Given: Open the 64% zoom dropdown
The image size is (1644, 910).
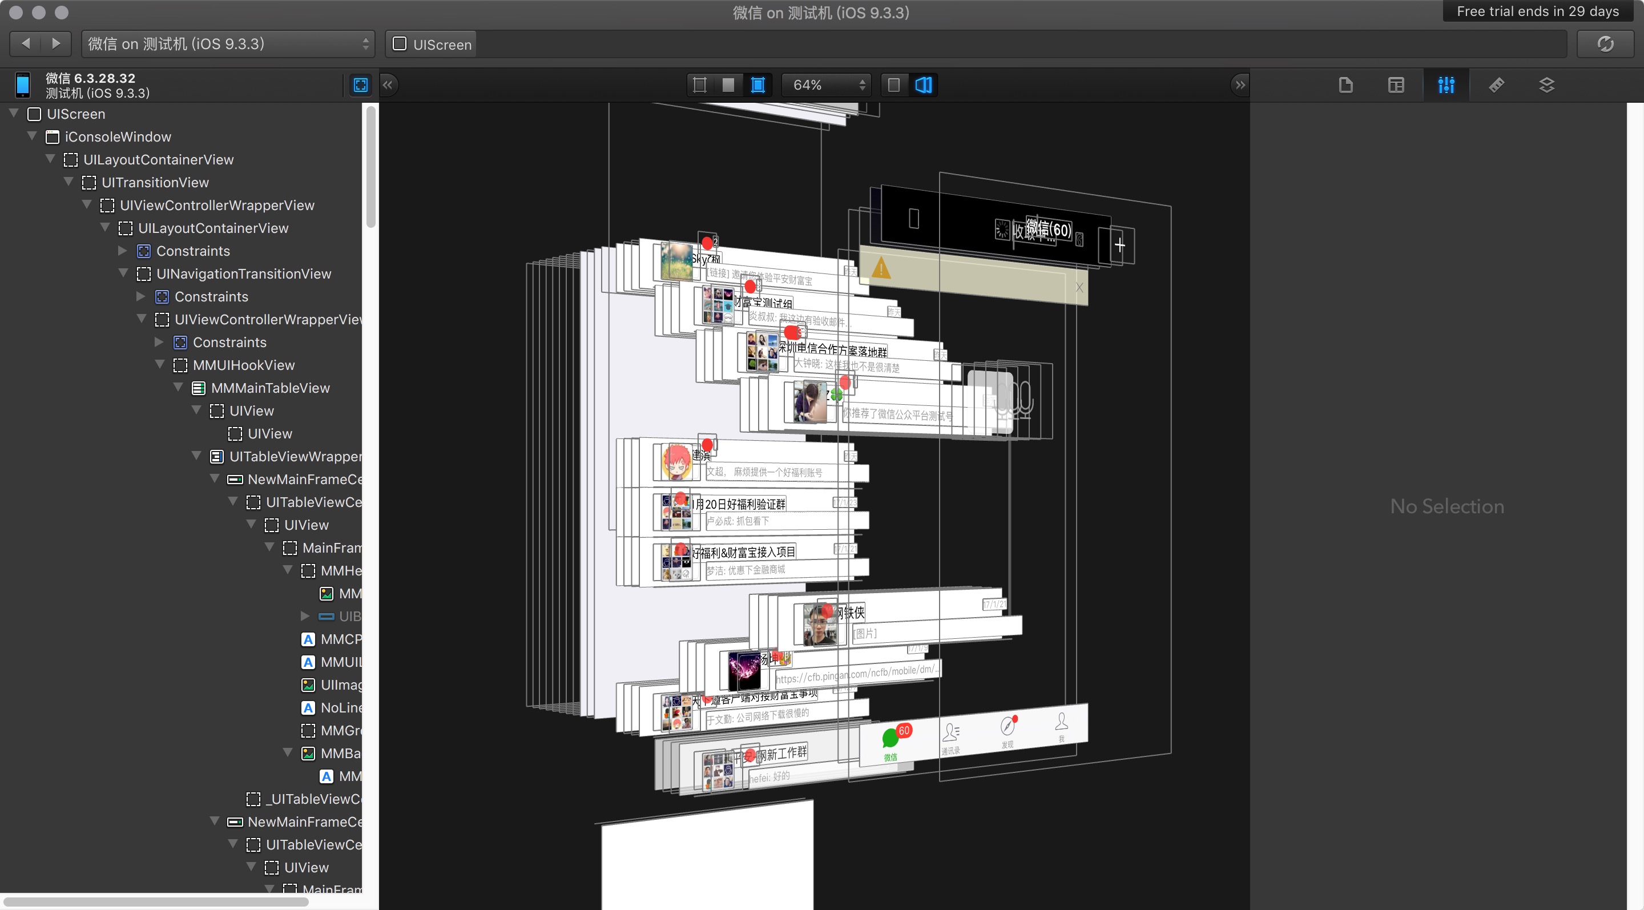Looking at the screenshot, I should (x=827, y=85).
